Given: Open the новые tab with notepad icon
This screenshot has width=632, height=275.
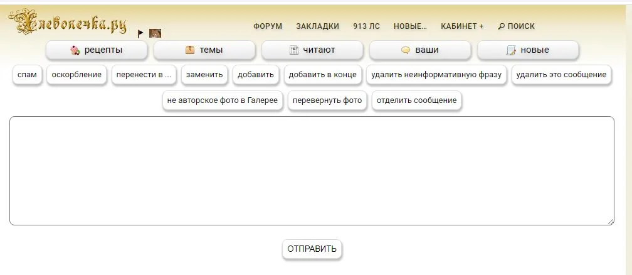Looking at the screenshot, I should point(528,50).
